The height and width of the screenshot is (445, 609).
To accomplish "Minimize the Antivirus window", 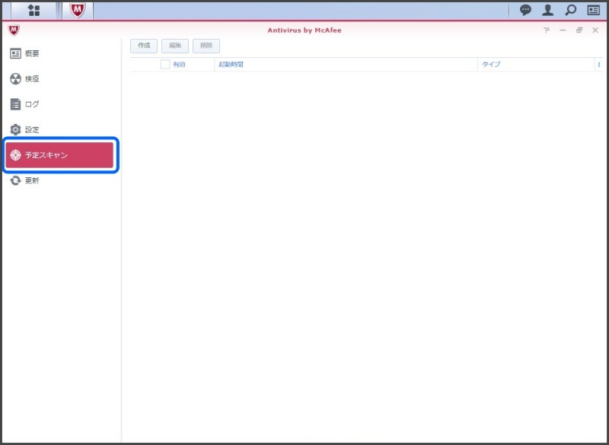I will point(563,30).
